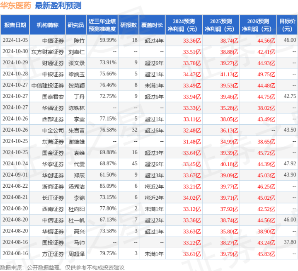Click 2026 forecast 38.02亿

coord(266,108)
